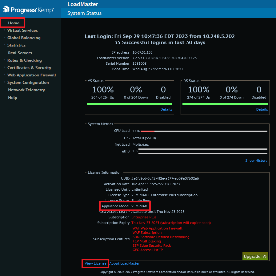Expand Rules & Checking arrow
The width and height of the screenshot is (276, 276).
4,60
